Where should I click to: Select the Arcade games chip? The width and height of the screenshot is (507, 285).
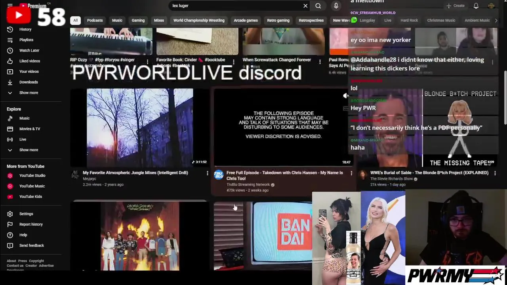(x=246, y=21)
